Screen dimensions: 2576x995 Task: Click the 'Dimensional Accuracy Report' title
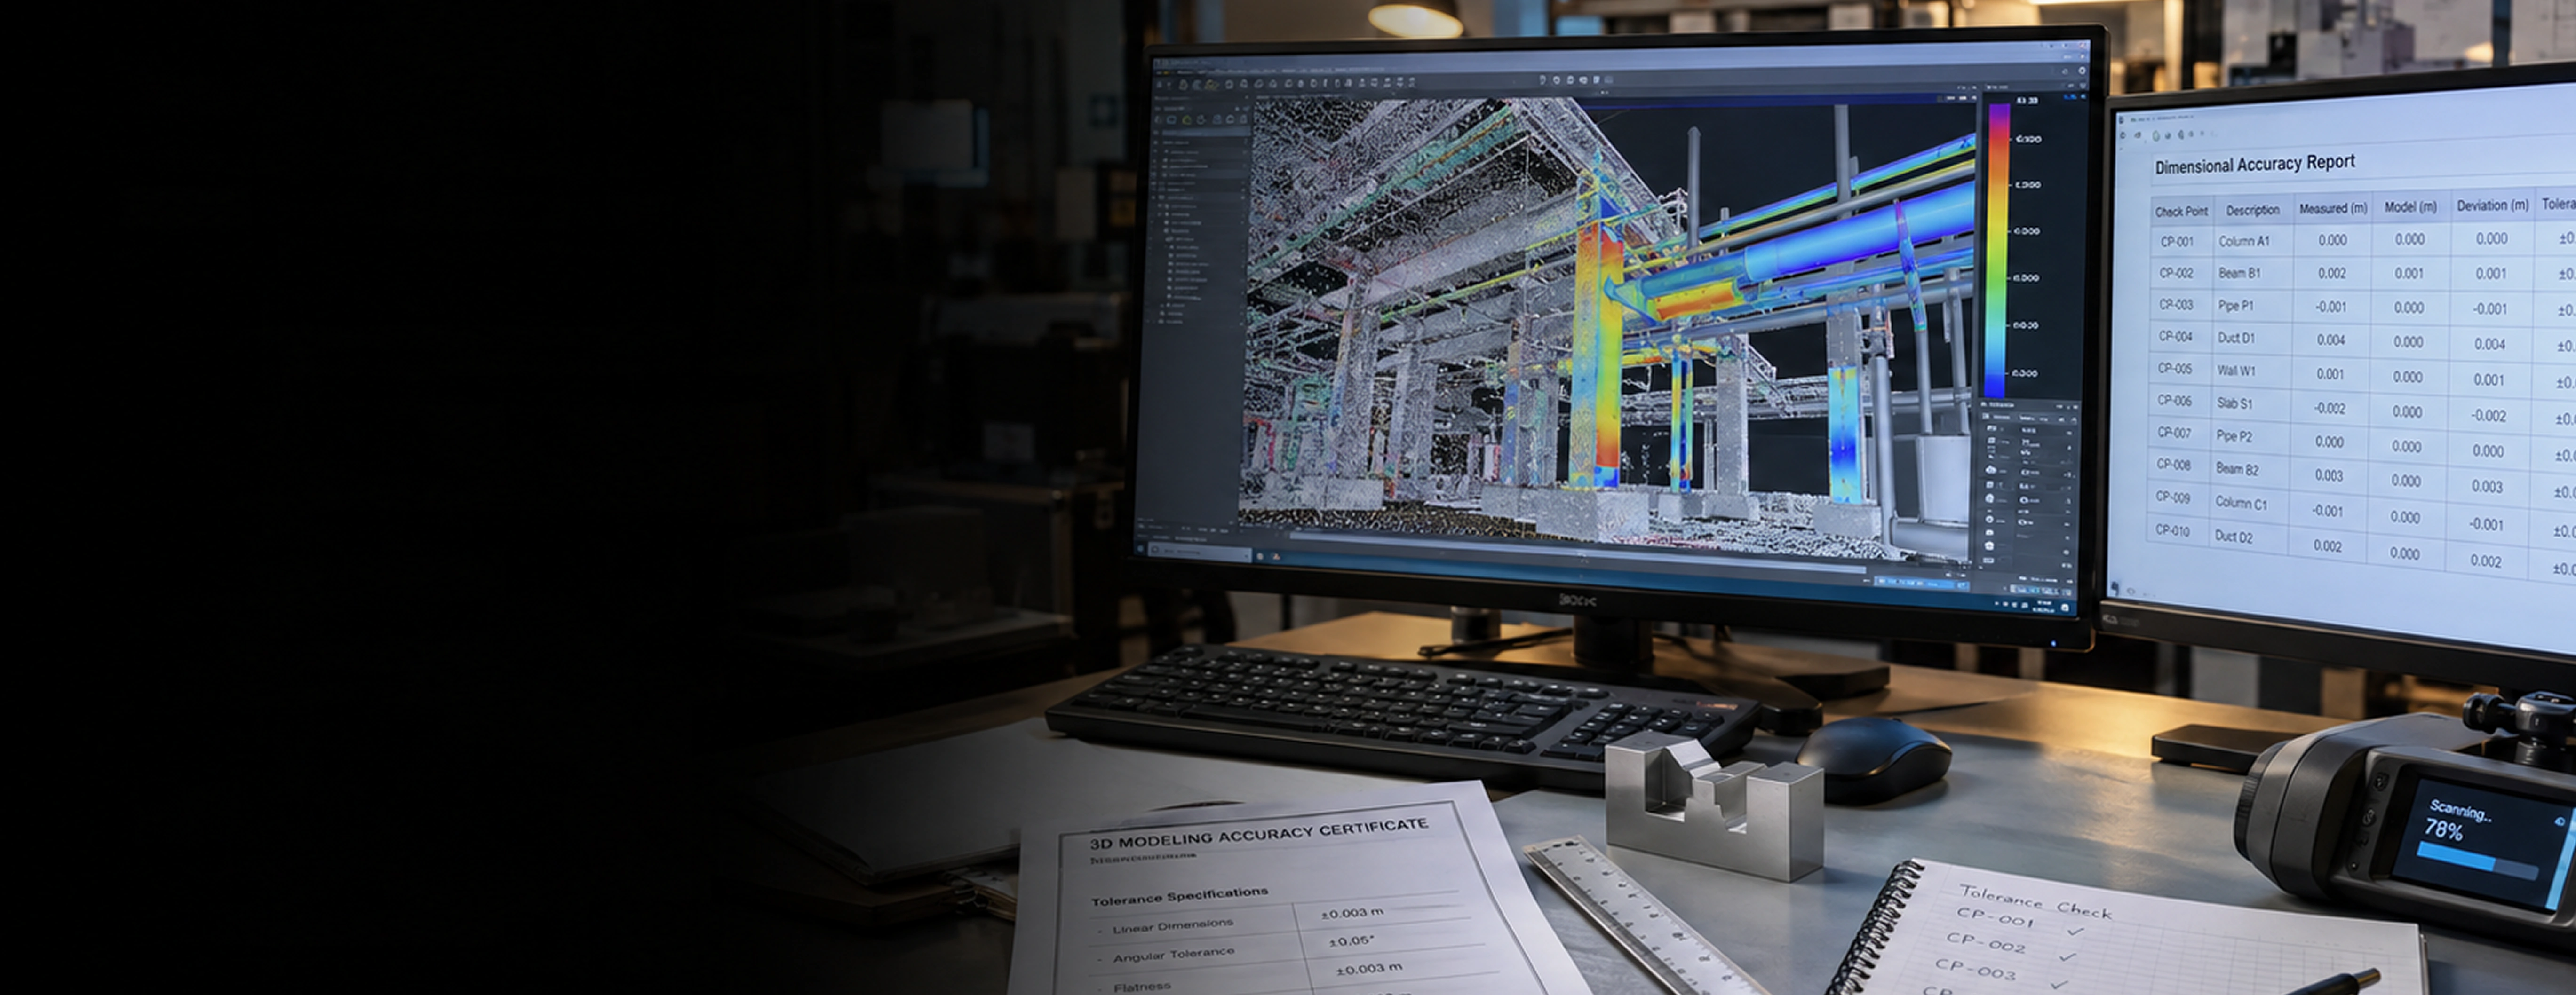pos(2254,164)
